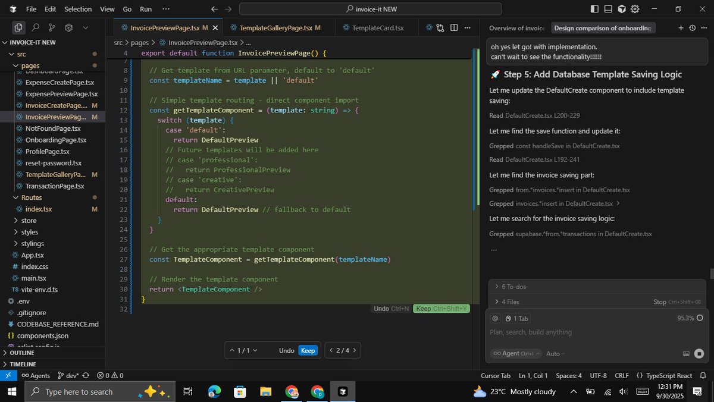Open the Edit menu
The width and height of the screenshot is (714, 402).
click(51, 9)
